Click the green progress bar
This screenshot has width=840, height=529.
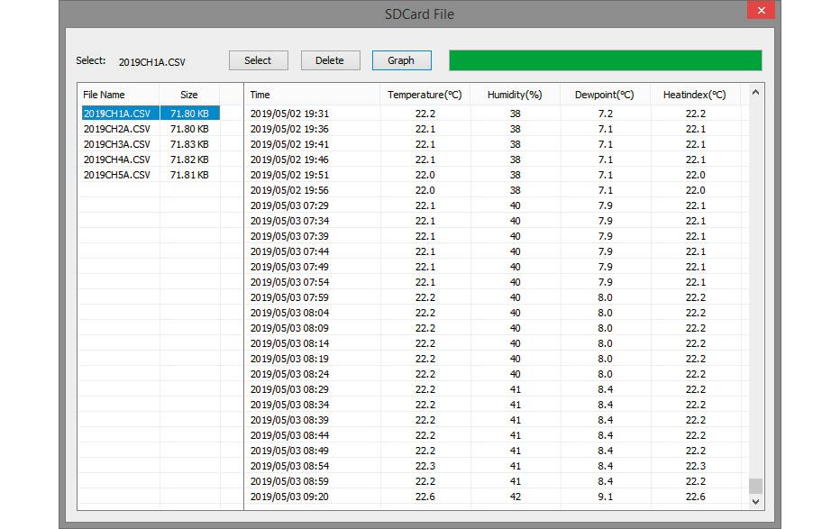coord(605,60)
